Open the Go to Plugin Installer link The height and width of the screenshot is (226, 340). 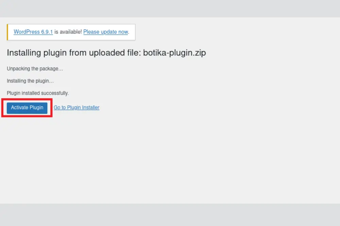76,107
